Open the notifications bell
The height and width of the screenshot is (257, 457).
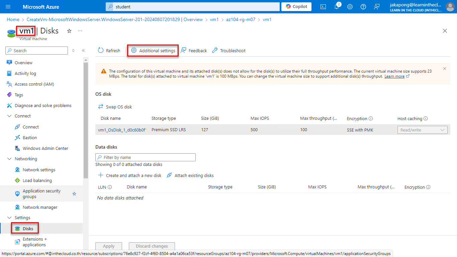[337, 7]
